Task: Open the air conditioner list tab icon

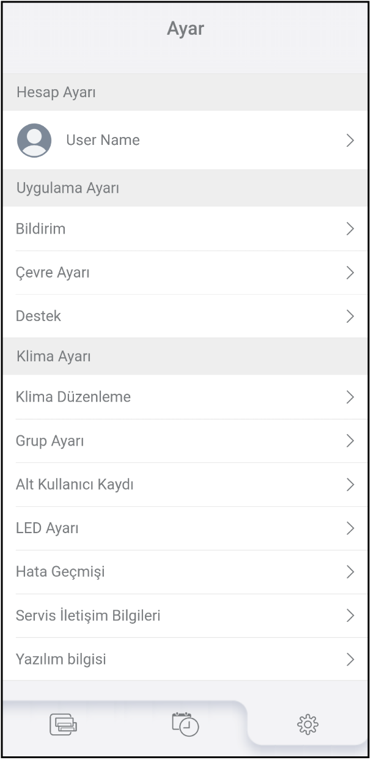Action: coord(64,725)
